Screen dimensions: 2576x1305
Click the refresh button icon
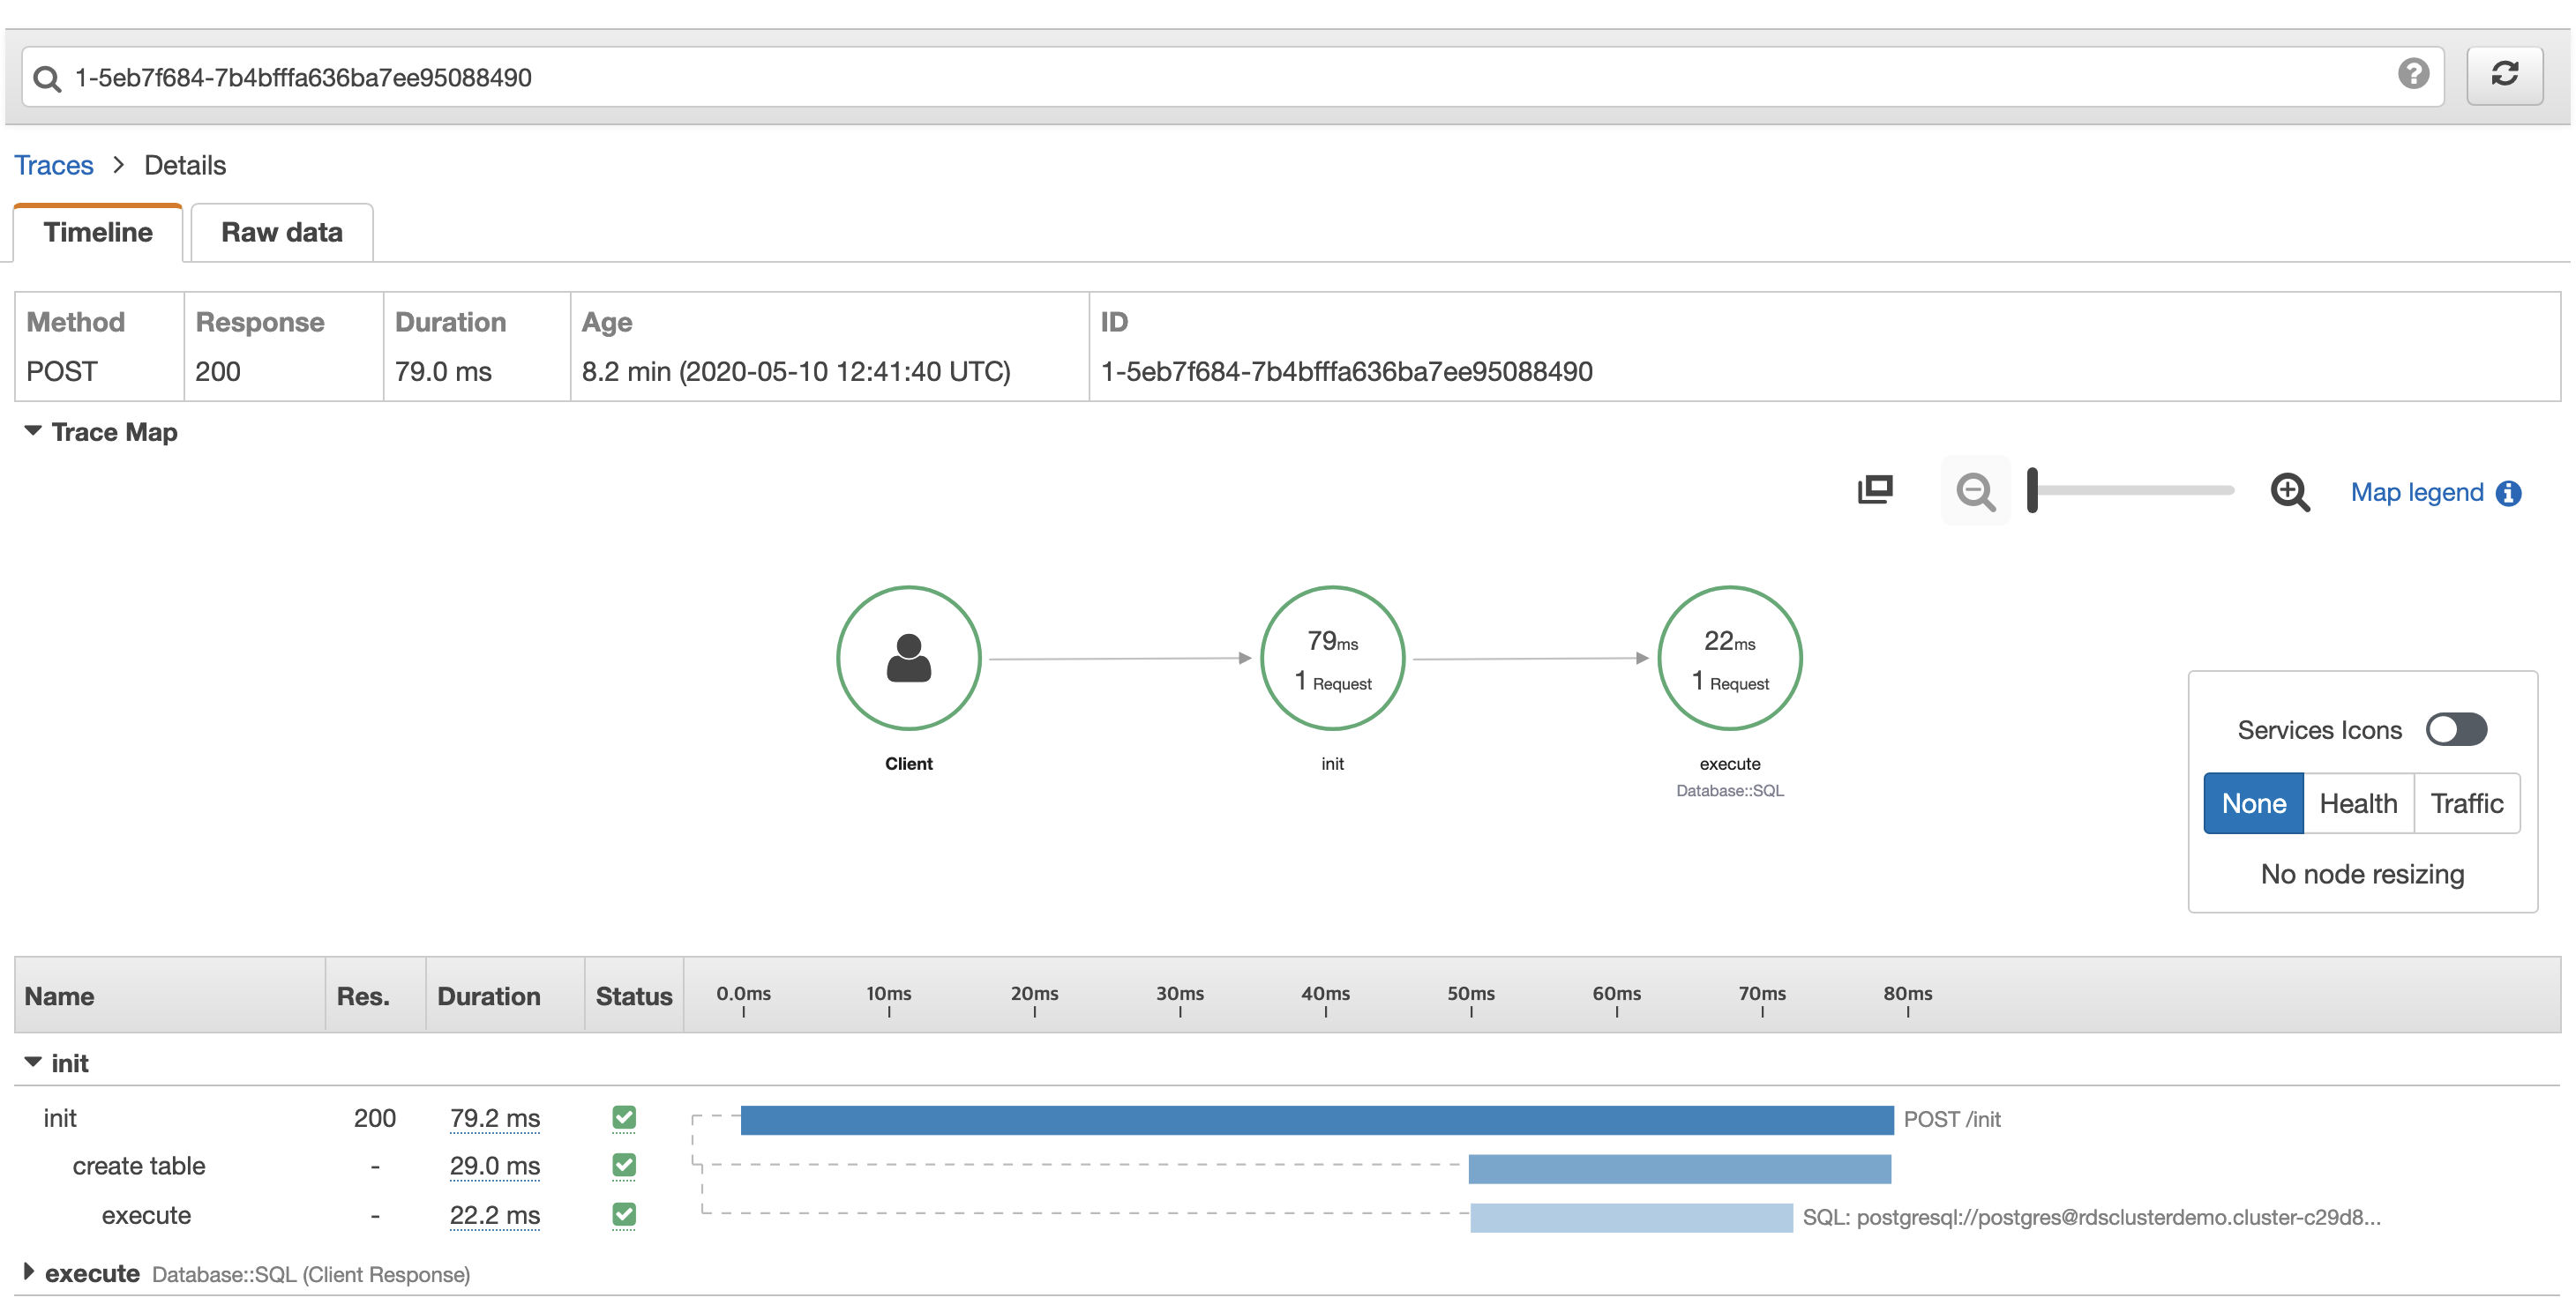click(x=2504, y=75)
